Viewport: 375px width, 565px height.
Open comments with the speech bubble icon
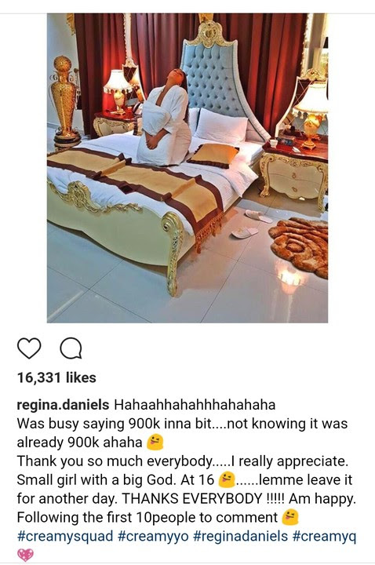71,348
